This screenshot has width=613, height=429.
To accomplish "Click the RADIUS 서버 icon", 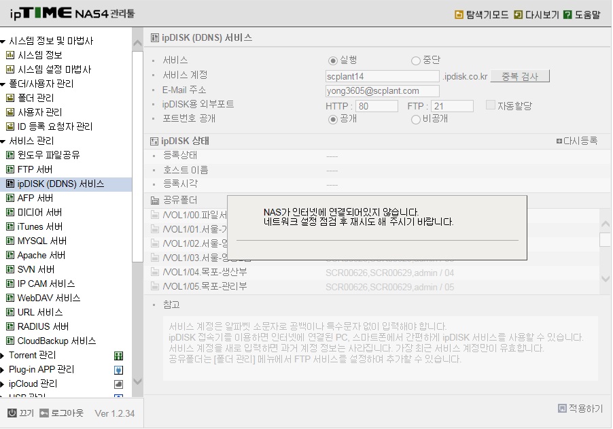I will click(x=10, y=326).
